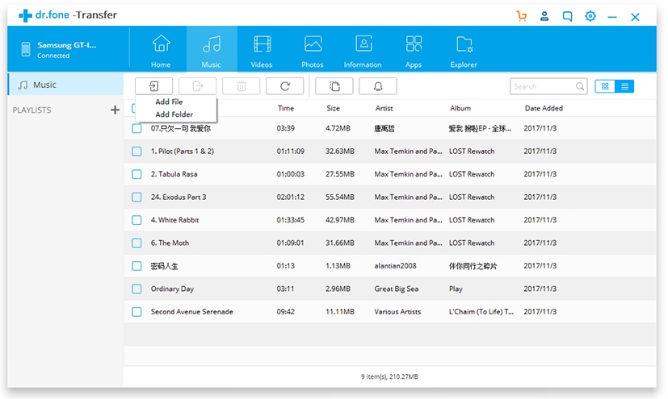The width and height of the screenshot is (668, 399).
Task: Open the shopping cart icon
Action: [522, 16]
